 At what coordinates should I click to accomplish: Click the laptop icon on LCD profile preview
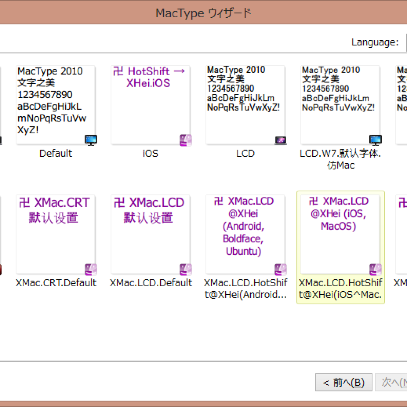(280, 140)
